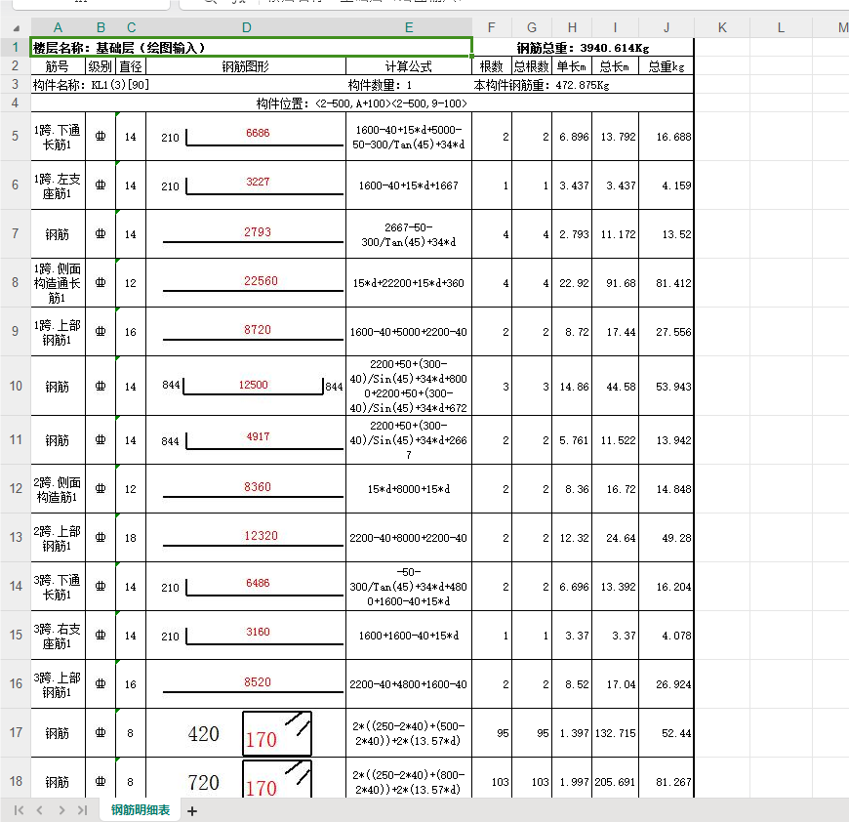Screen dimensions: 849x822
Task: Go to last sheet navigation arrow
Action: tap(82, 810)
